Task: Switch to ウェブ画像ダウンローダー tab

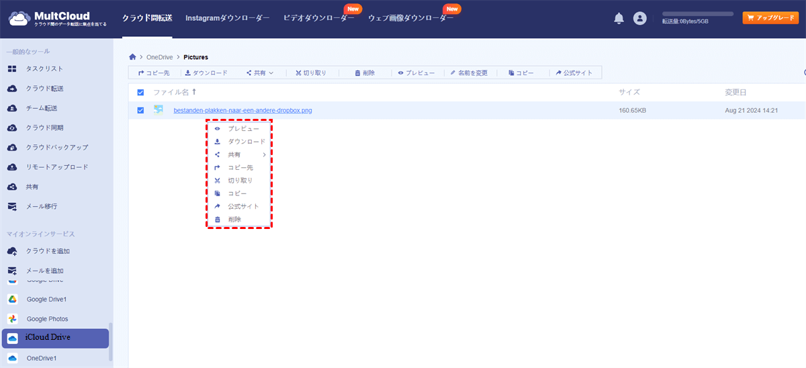Action: (410, 18)
